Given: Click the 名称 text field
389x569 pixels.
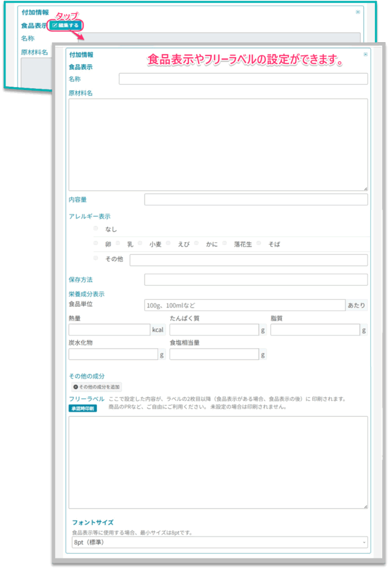Looking at the screenshot, I should click(243, 79).
